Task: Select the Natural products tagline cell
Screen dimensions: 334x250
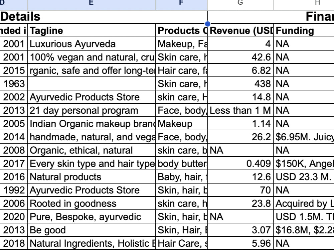Action: point(92,177)
